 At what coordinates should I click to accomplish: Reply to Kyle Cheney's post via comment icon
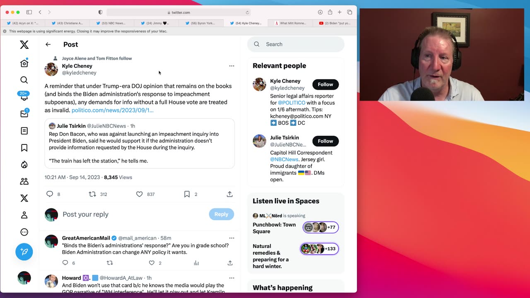[x=50, y=194]
